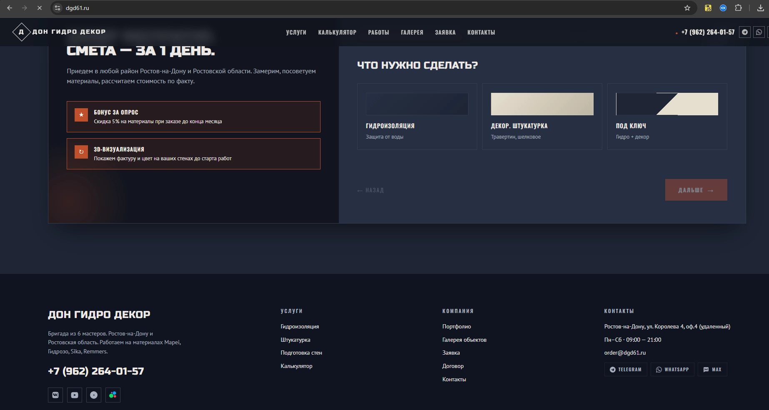
Task: Open footer link Штукатурка
Action: click(x=296, y=340)
